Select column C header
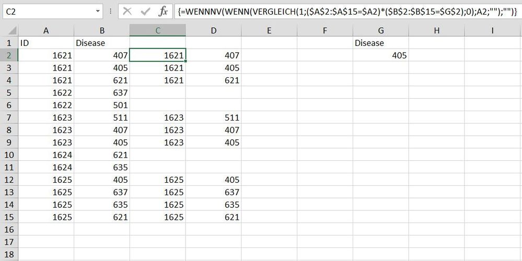 coord(158,31)
